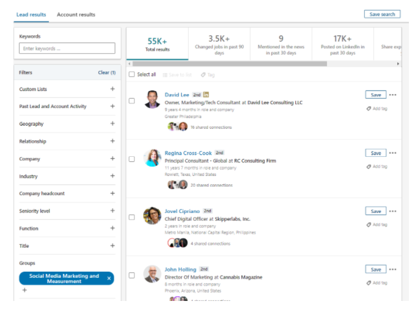This screenshot has width=415, height=315.
Task: Open the partially visible Share exp tab
Action: 387,44
